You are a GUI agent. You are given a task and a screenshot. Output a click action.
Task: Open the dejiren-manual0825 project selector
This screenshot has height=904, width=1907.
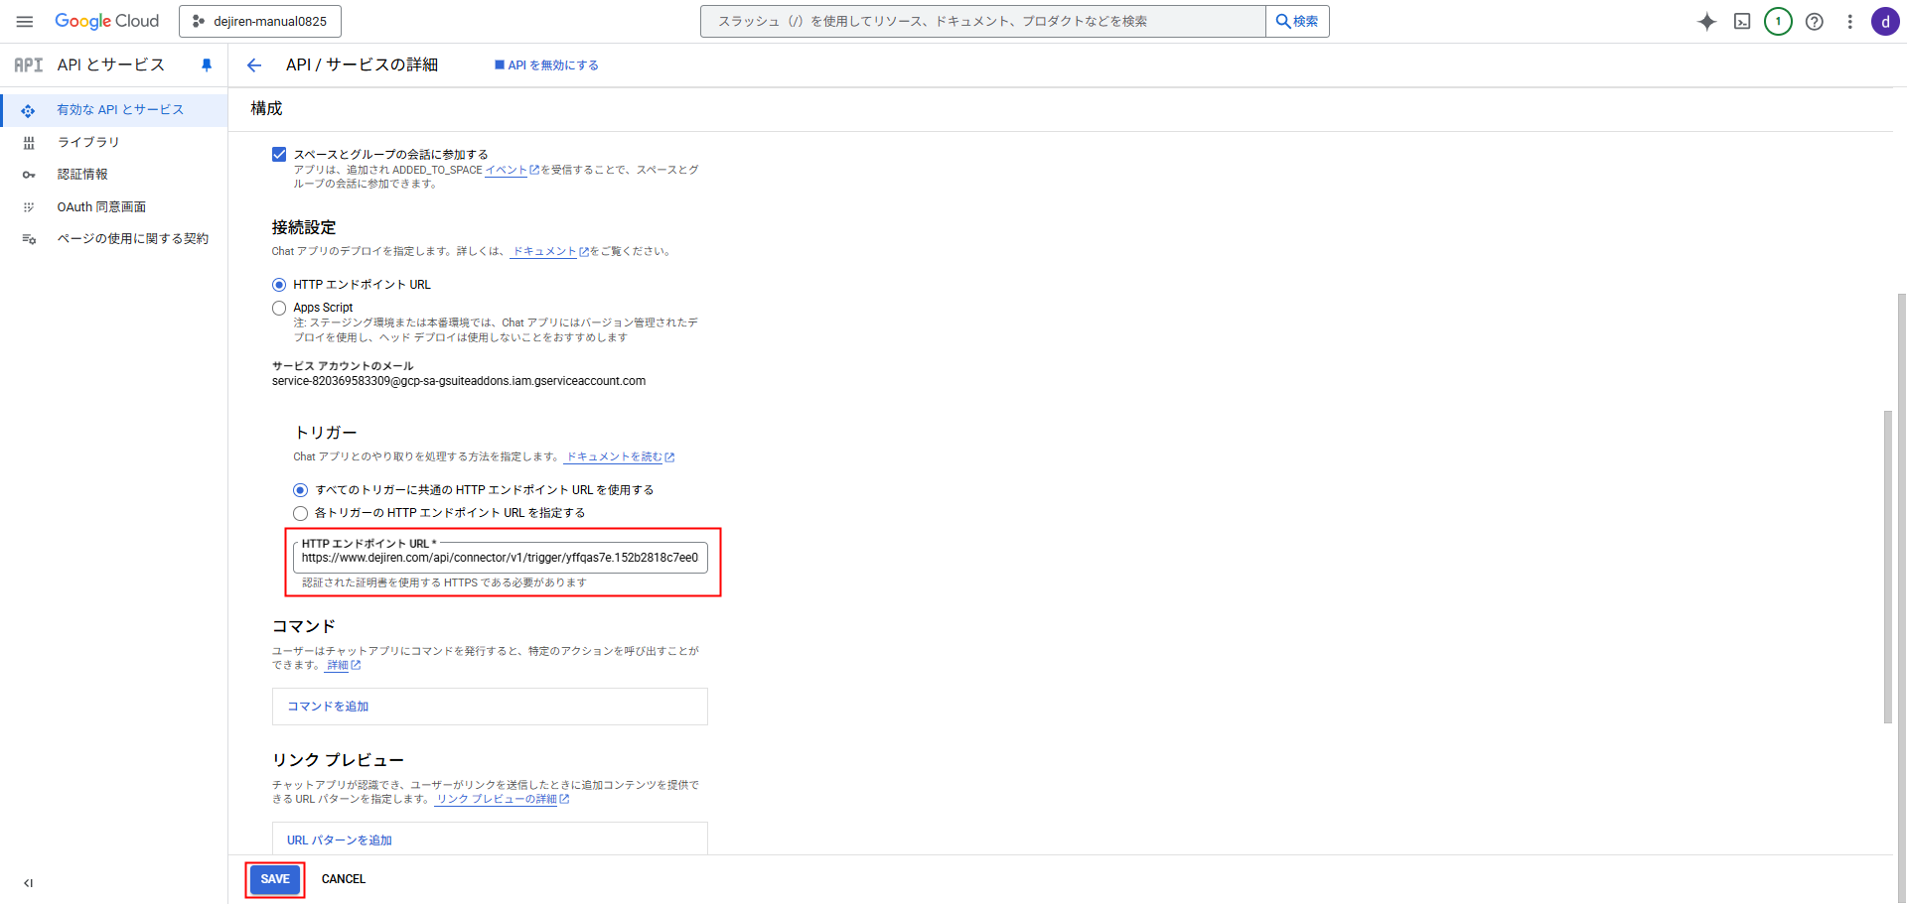(x=260, y=22)
